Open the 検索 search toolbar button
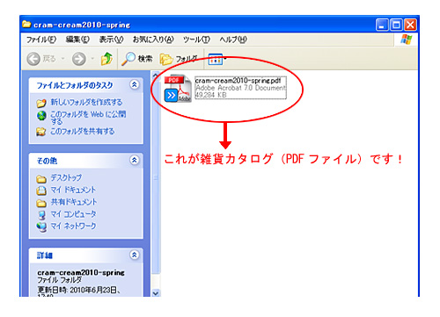The width and height of the screenshot is (440, 317). [x=136, y=59]
